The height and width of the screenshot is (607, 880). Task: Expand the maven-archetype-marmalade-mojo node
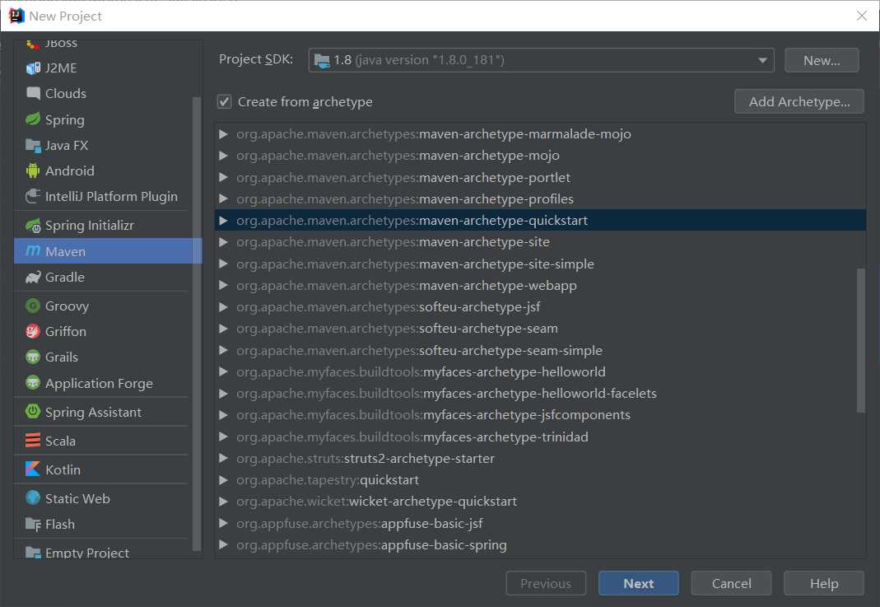pyautogui.click(x=223, y=134)
